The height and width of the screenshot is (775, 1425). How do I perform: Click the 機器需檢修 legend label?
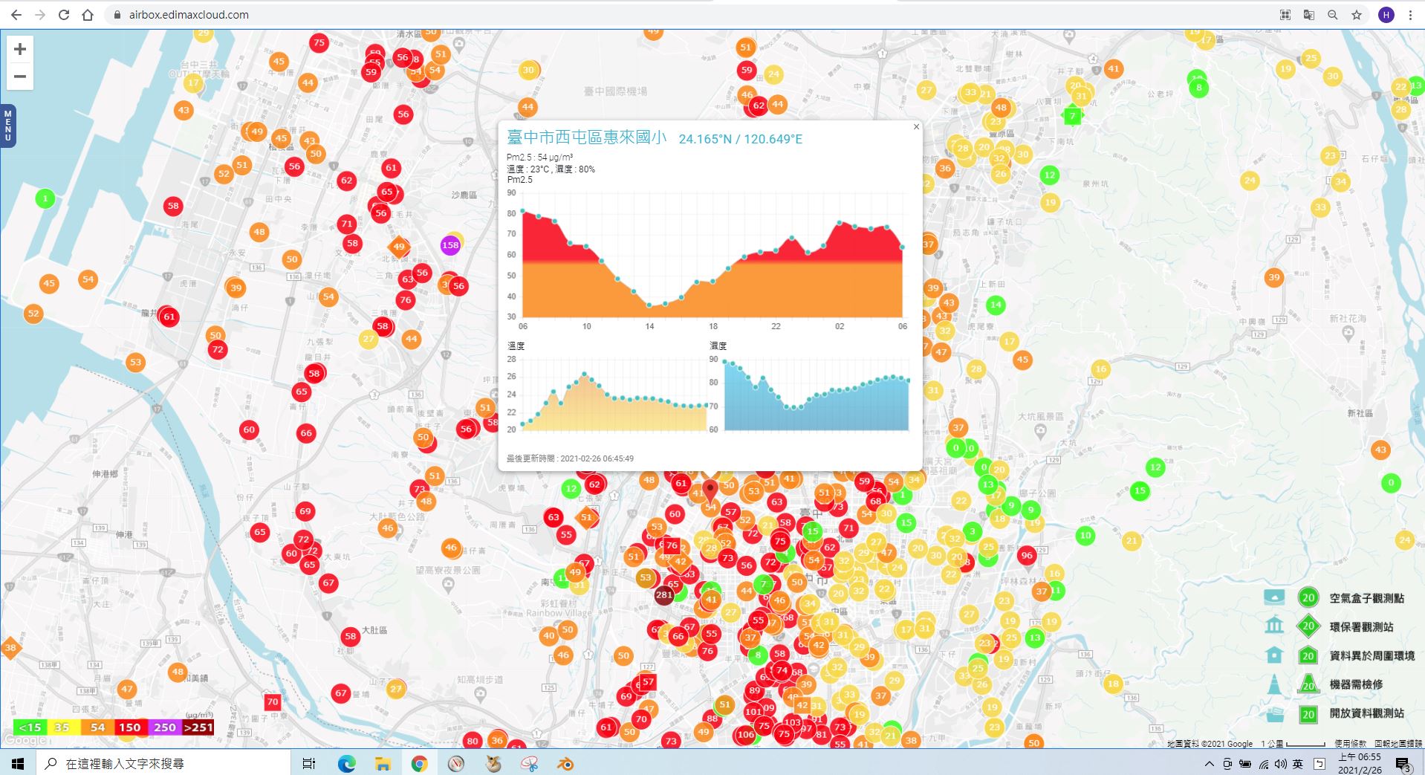[x=1356, y=684]
